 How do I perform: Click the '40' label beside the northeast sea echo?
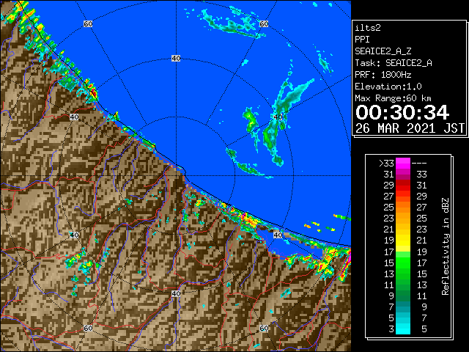278,117
